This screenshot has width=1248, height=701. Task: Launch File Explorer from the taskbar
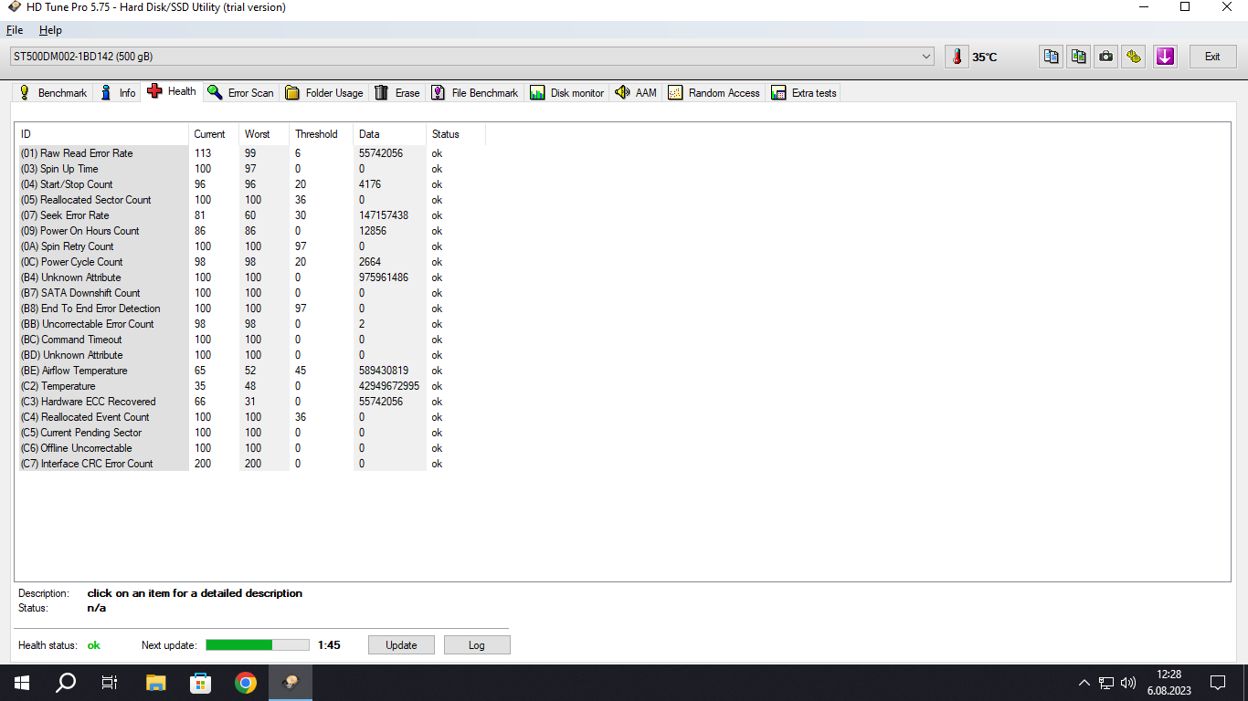[x=156, y=683]
